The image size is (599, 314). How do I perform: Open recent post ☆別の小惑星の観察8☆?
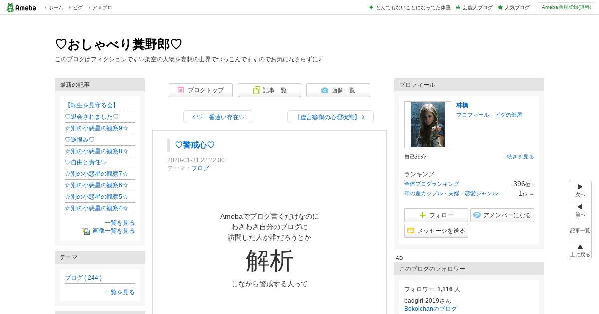coord(96,151)
